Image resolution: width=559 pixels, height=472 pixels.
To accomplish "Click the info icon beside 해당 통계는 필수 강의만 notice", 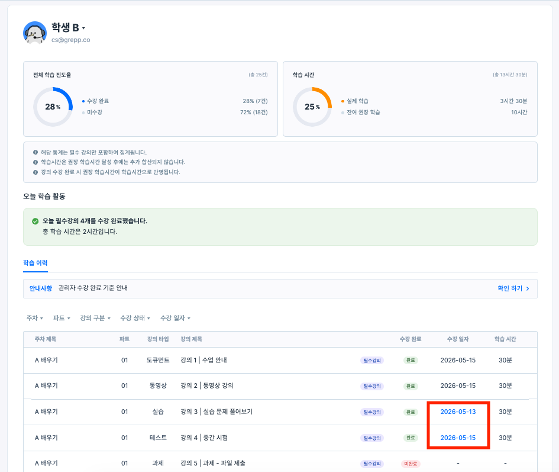I will pyautogui.click(x=35, y=152).
